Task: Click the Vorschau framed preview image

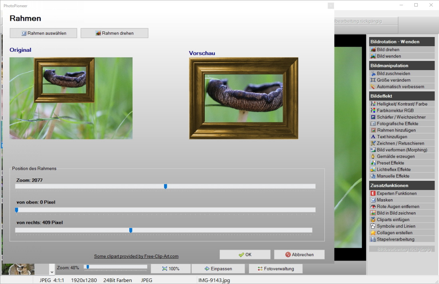Action: point(243,98)
